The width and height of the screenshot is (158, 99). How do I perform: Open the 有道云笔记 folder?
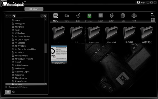coord(147,35)
